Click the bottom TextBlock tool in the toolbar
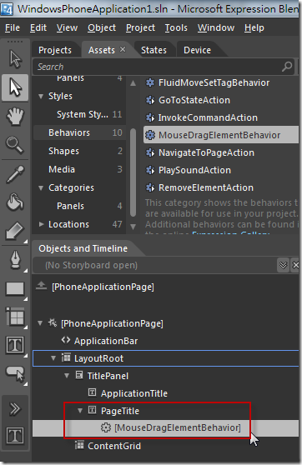Image resolution: width=302 pixels, height=465 pixels. (15, 435)
